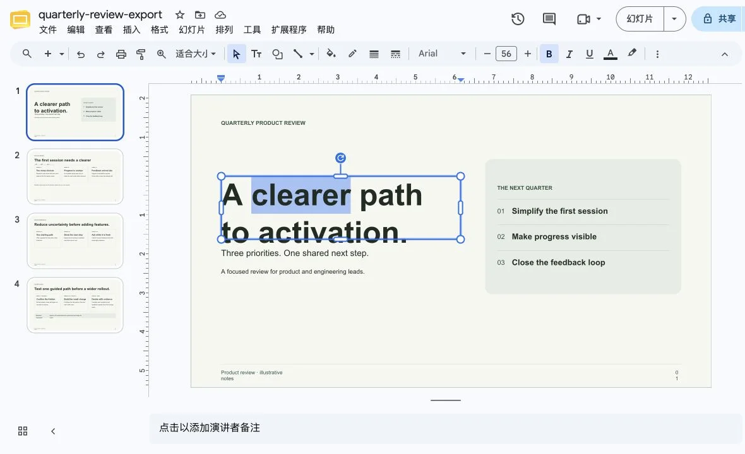Open the Arial font family dropdown

(442, 54)
